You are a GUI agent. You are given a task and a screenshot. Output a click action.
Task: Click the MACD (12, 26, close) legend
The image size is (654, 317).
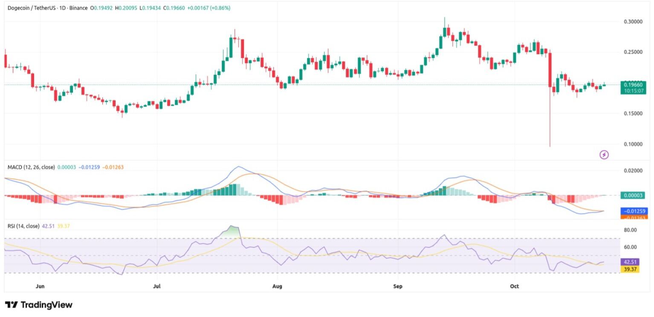[31, 167]
